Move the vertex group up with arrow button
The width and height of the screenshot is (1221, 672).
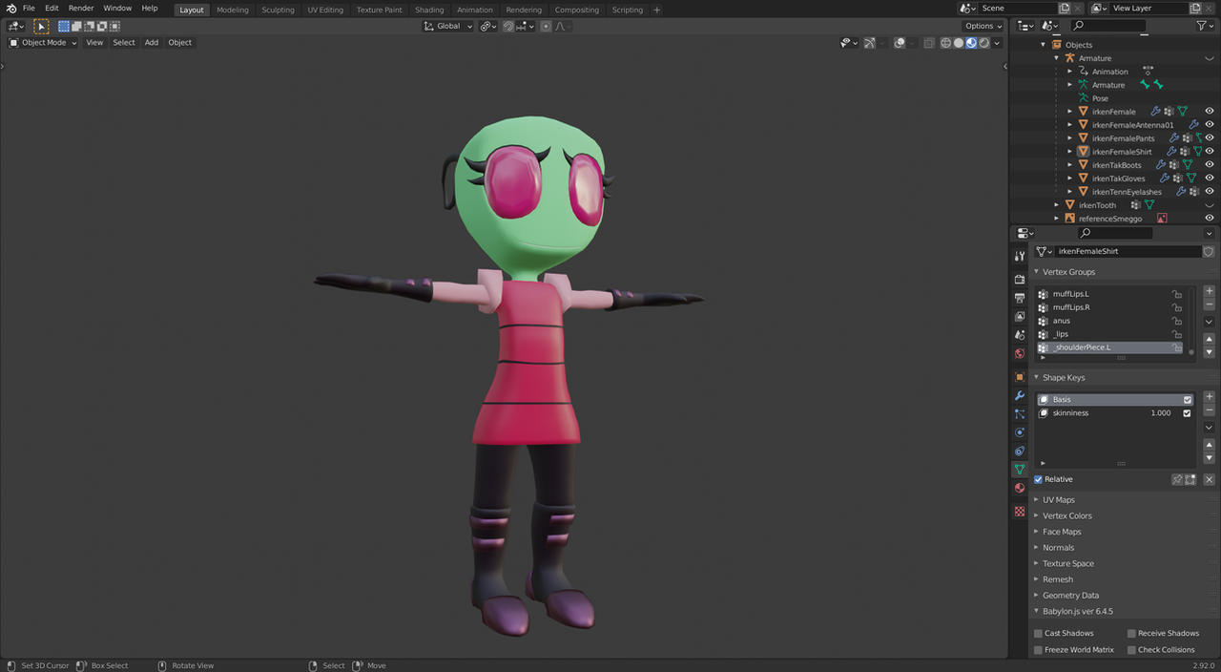(1210, 339)
